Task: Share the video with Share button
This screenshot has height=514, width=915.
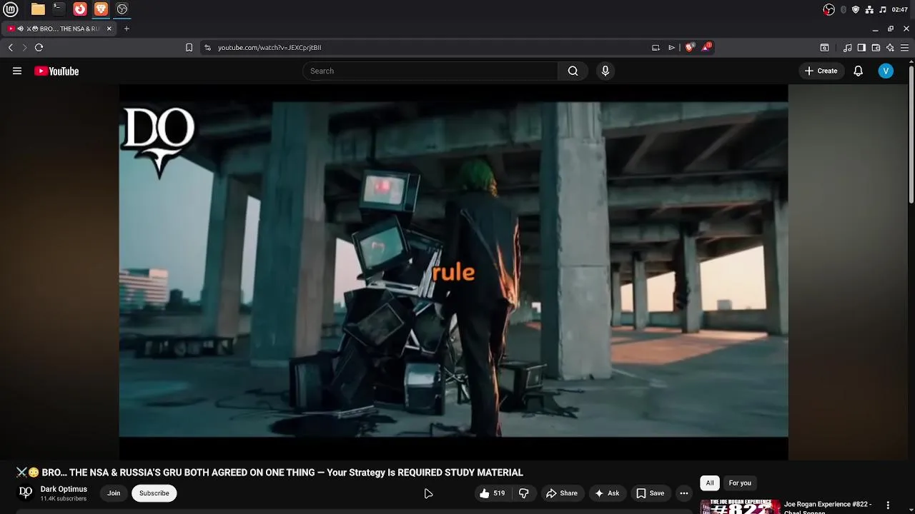Action: coord(562,493)
